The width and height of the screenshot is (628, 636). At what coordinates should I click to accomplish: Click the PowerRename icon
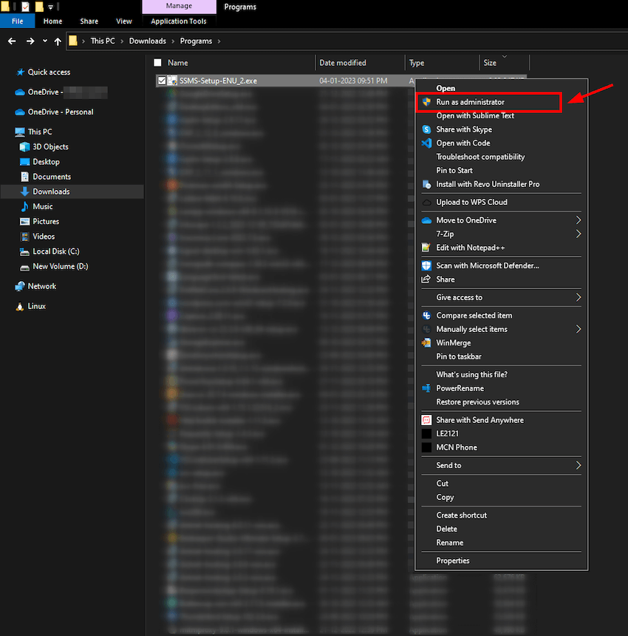click(426, 388)
